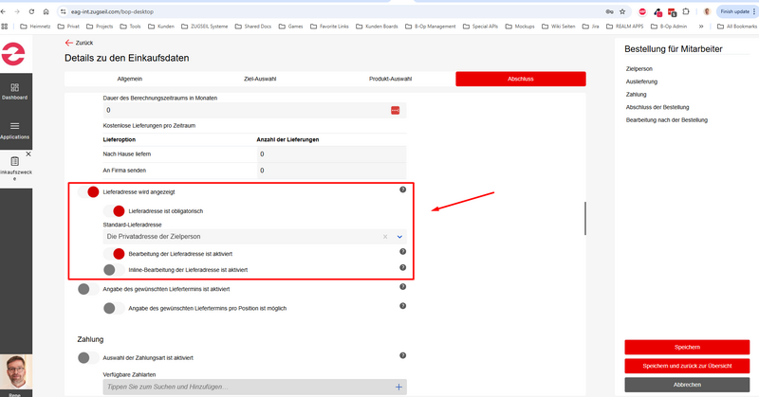Click the help icon for Lieferadresse wird angezeigt
759x397 pixels.
[x=402, y=190]
